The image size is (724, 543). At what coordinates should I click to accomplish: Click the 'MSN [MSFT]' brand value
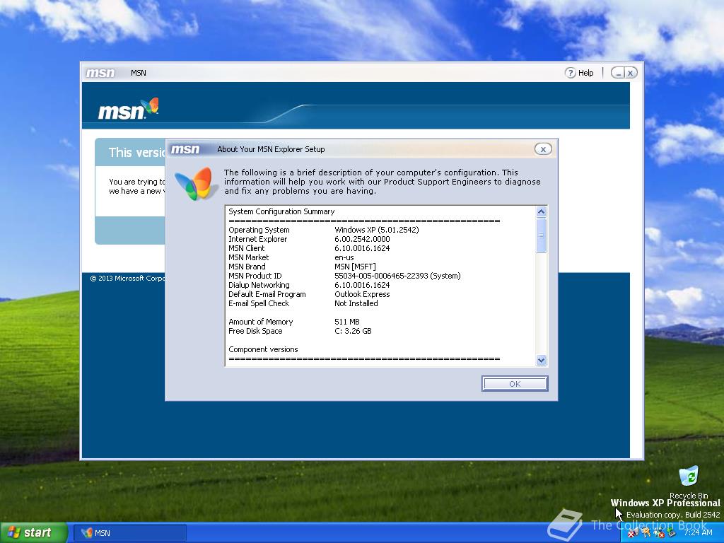click(x=355, y=267)
